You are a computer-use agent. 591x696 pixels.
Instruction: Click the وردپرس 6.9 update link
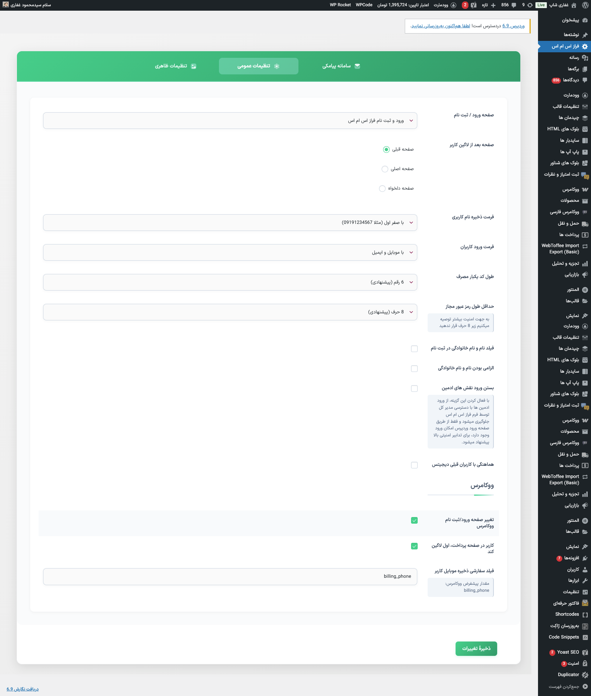[x=513, y=26]
